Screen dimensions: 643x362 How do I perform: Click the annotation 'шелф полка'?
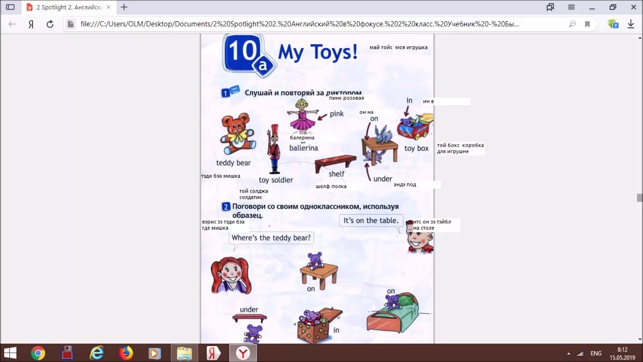[x=331, y=187]
